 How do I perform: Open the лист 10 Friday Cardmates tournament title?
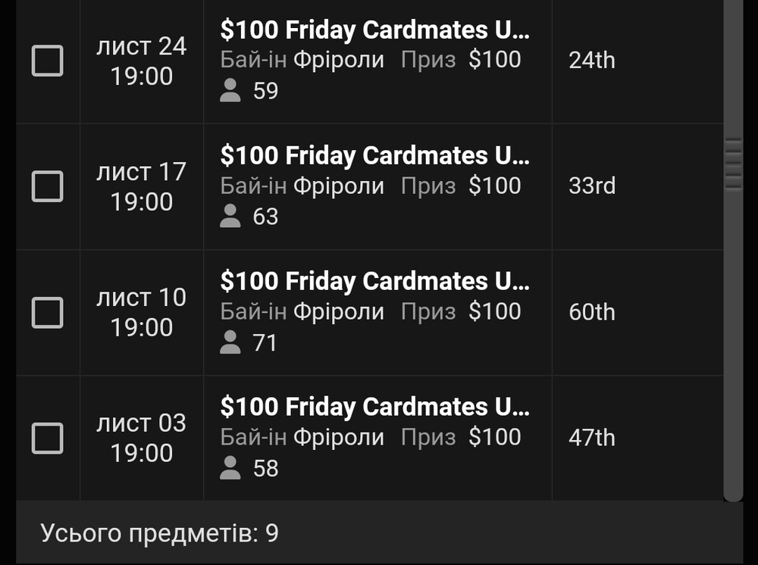point(374,281)
